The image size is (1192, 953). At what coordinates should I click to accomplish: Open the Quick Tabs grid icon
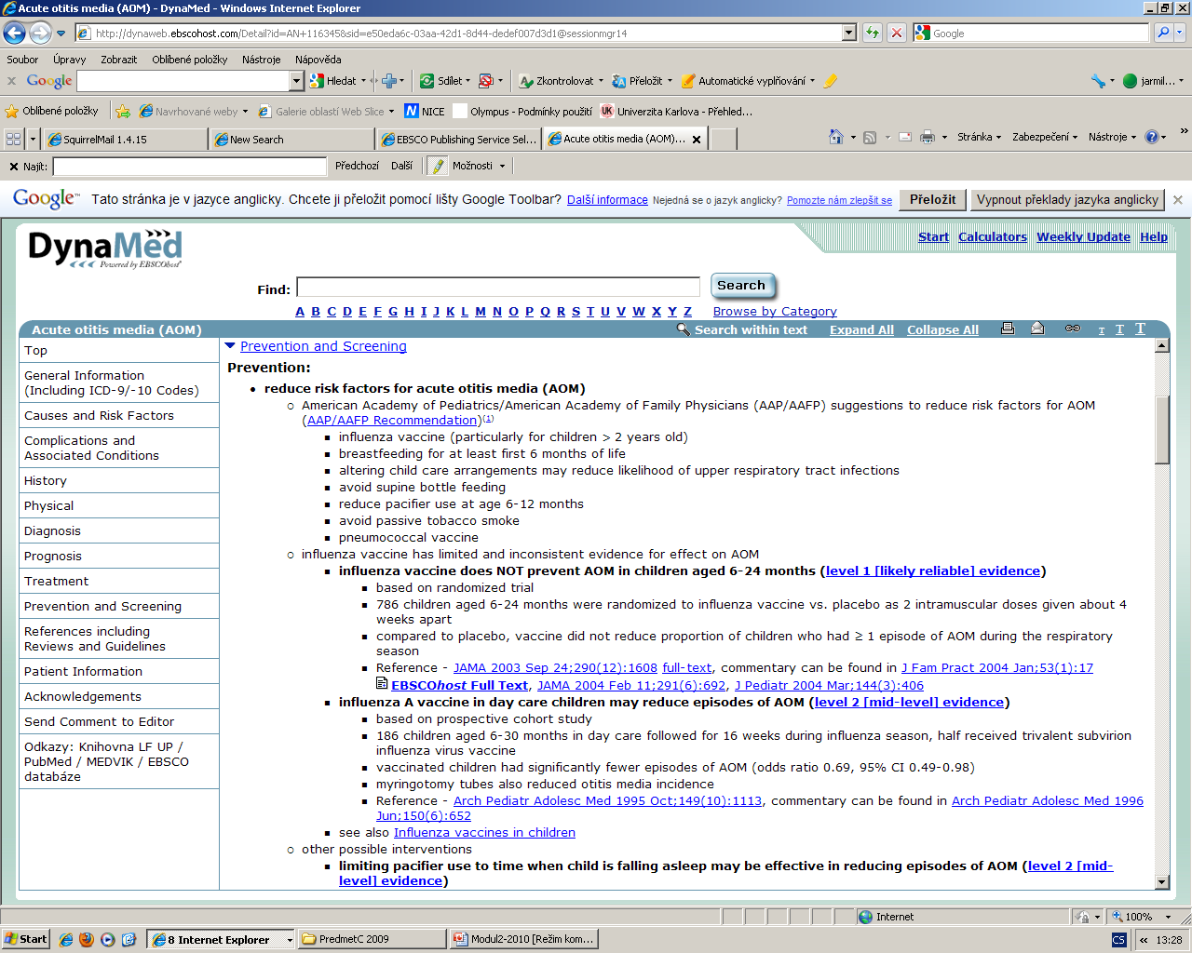click(13, 139)
